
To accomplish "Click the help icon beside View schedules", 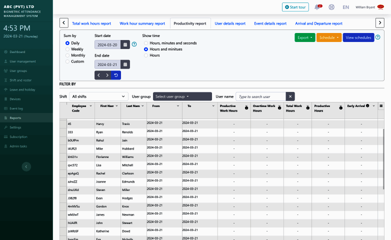I will (x=378, y=37).
